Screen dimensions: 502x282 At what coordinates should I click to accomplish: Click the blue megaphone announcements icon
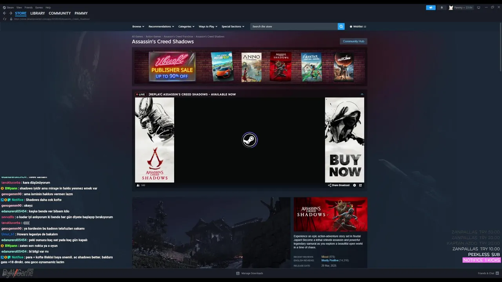[x=431, y=7]
